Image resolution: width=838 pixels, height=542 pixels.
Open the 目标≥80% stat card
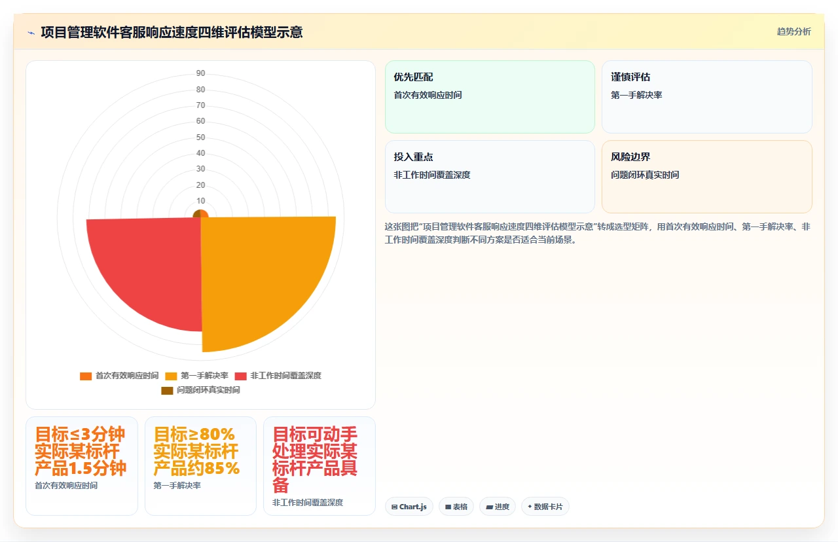(x=200, y=466)
